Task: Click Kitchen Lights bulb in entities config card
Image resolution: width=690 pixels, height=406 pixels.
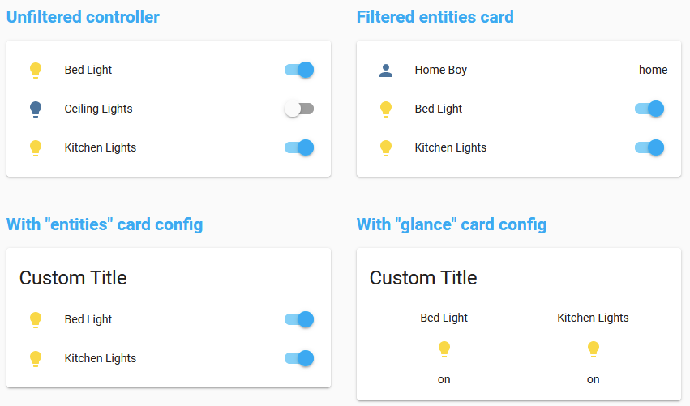Action: [x=36, y=358]
